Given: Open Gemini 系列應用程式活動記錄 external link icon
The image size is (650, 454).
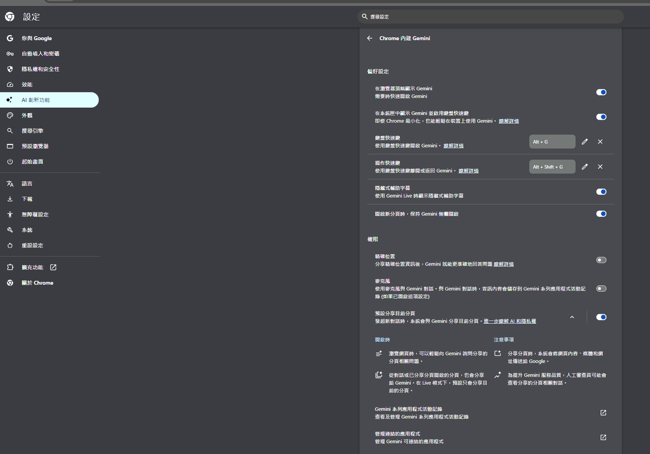Looking at the screenshot, I should 603,413.
